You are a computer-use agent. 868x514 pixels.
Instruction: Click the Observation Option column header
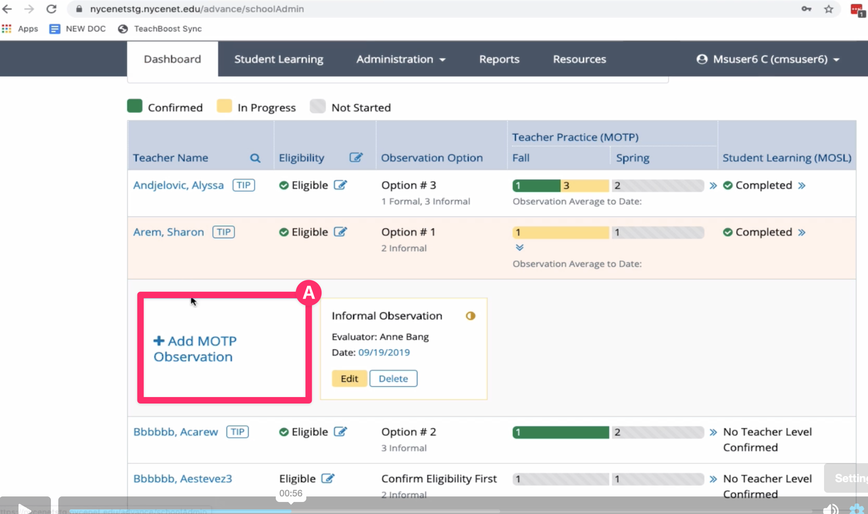tap(432, 158)
